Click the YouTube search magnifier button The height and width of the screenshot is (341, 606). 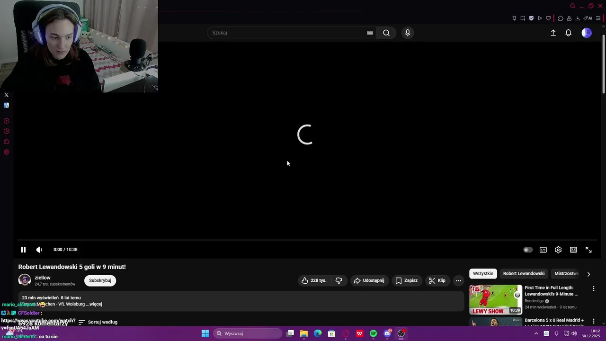point(386,33)
